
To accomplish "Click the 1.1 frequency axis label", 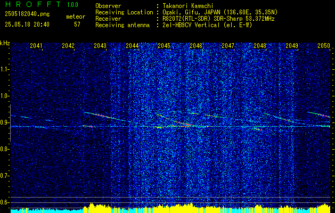I will point(5,69).
